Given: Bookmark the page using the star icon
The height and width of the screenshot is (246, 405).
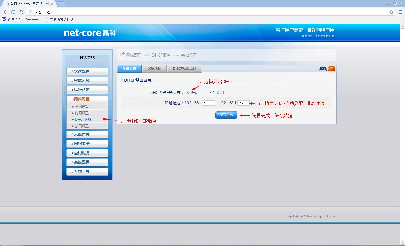Looking at the screenshot, I should [x=391, y=12].
